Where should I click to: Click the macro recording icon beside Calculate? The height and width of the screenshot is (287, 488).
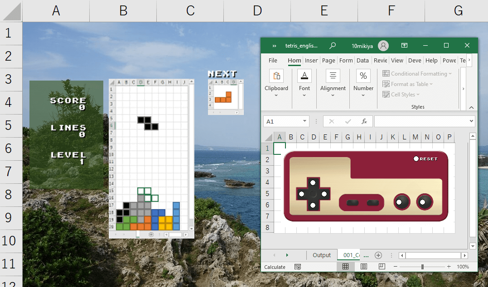[298, 267]
